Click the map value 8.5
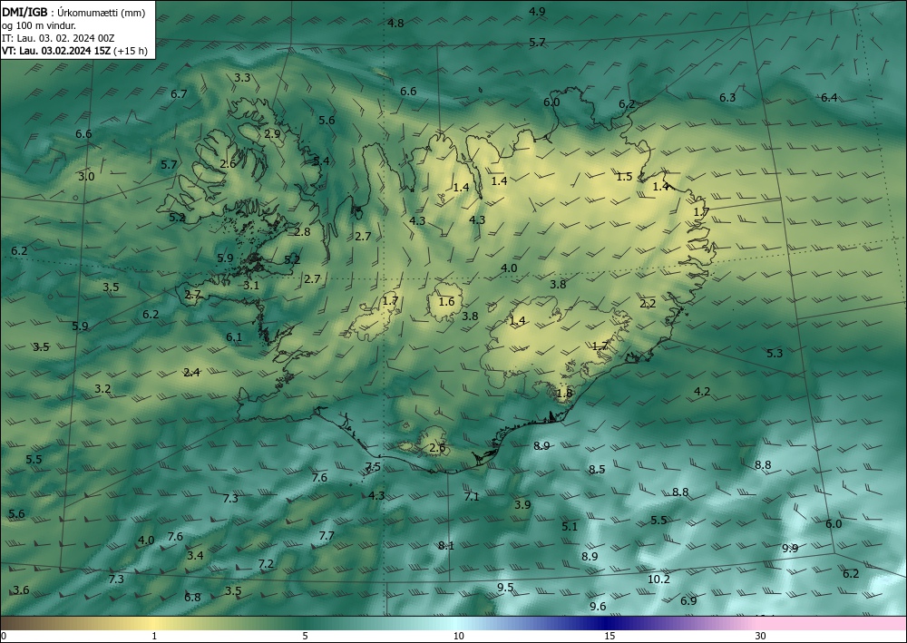This screenshot has height=643, width=907. [x=597, y=470]
